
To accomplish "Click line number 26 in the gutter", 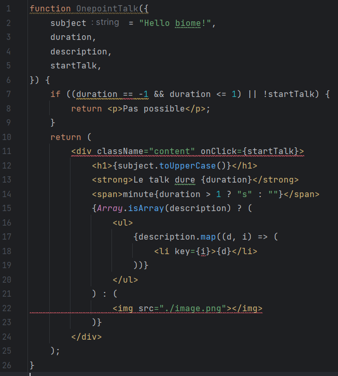I will [x=6, y=366].
